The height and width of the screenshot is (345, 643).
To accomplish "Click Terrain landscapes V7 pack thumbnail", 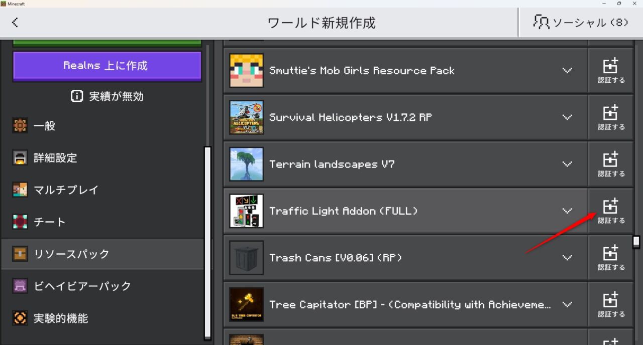I will point(246,164).
